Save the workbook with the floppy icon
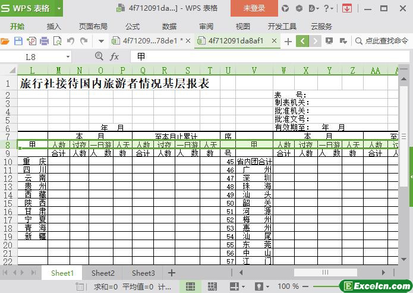 tap(18, 41)
